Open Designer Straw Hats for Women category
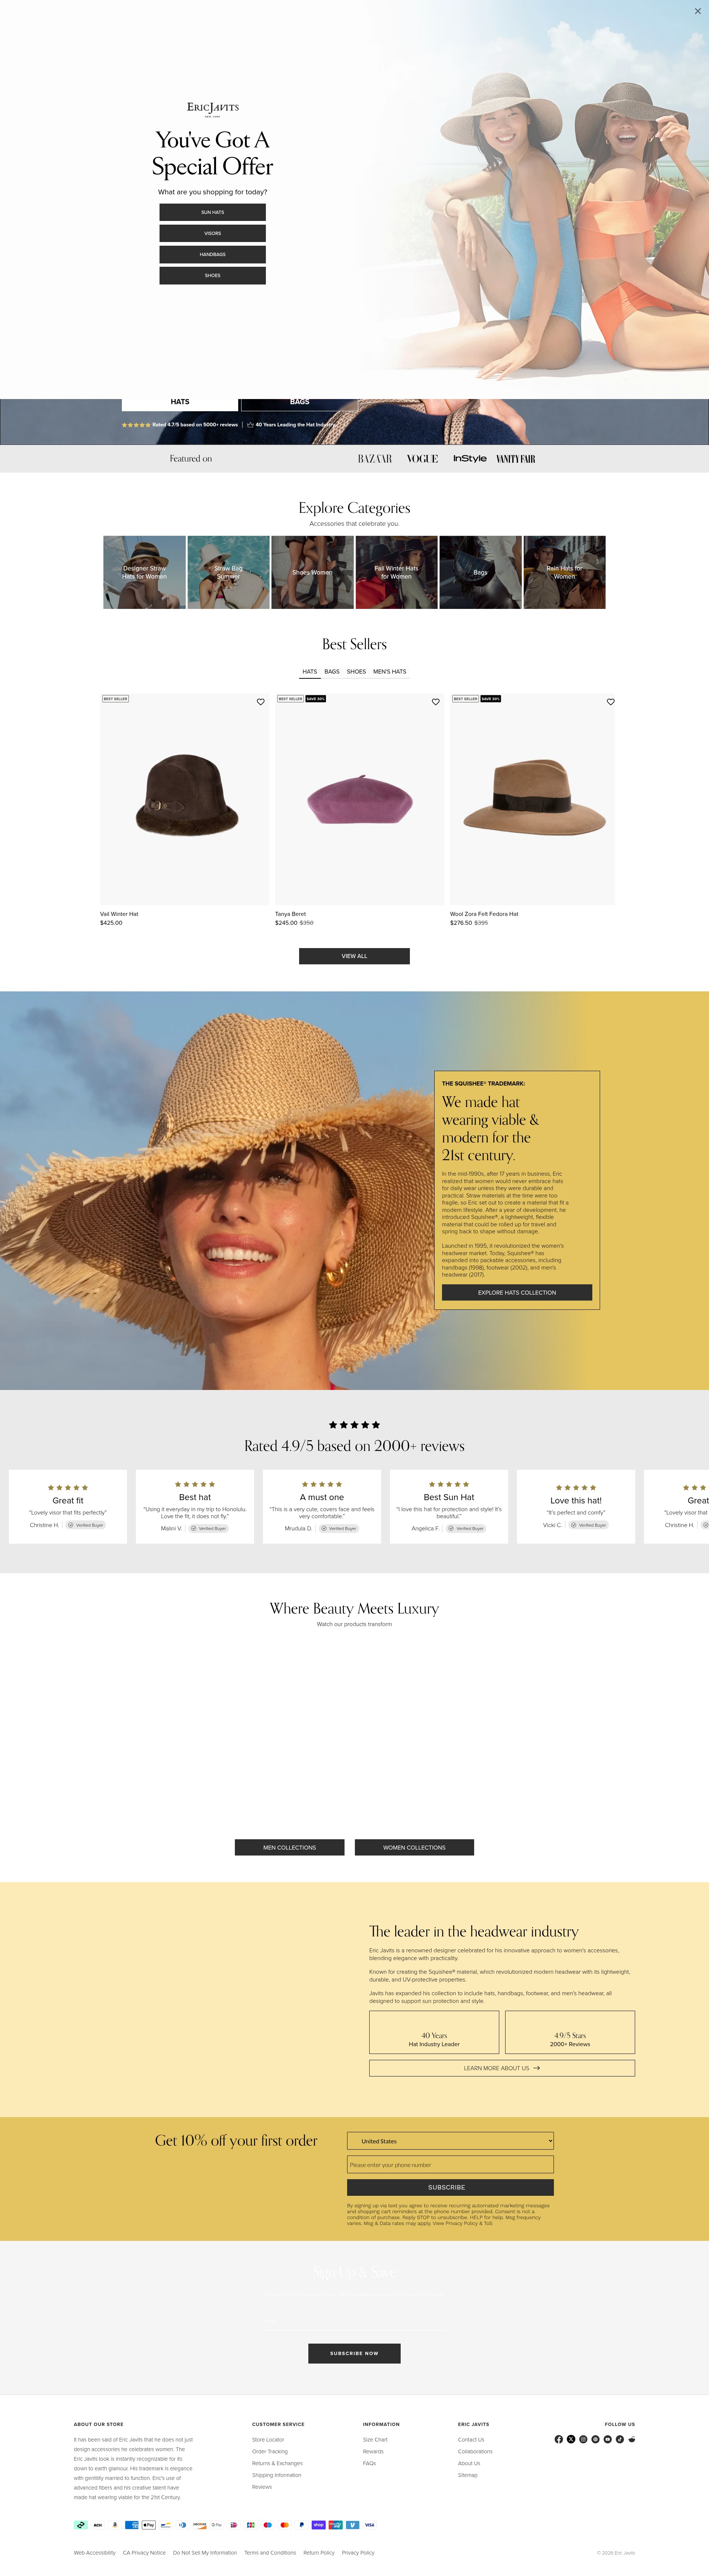 144,572
